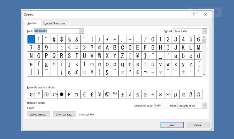
Task: Cancel the Symbol dialog
Action: click(198, 125)
